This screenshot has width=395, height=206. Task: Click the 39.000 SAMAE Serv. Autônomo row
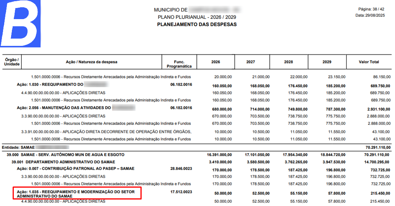[x=65, y=155]
